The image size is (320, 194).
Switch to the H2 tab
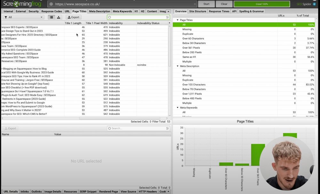click(142, 12)
